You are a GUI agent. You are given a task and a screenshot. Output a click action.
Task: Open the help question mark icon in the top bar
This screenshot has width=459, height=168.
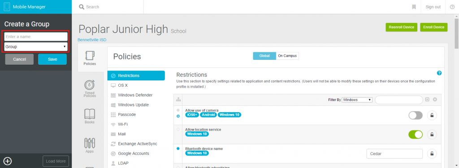pos(452,7)
